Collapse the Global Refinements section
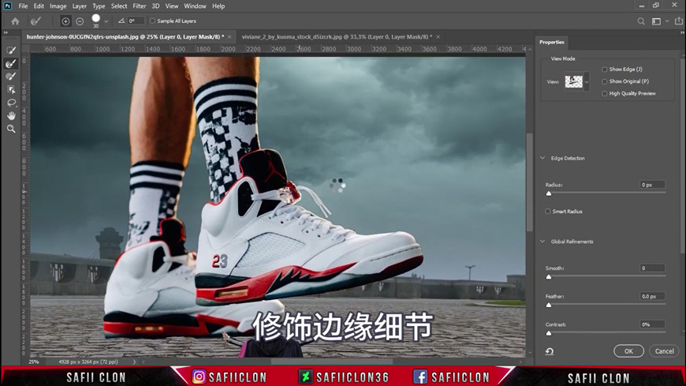Image resolution: width=686 pixels, height=386 pixels. (x=542, y=242)
